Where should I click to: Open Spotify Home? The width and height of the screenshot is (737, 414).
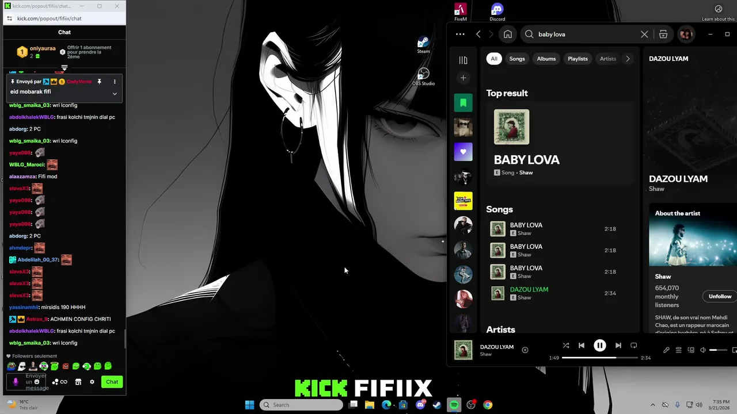(508, 34)
